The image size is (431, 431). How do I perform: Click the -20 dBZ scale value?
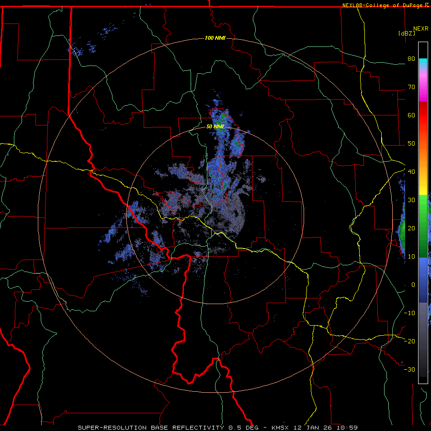(x=409, y=341)
